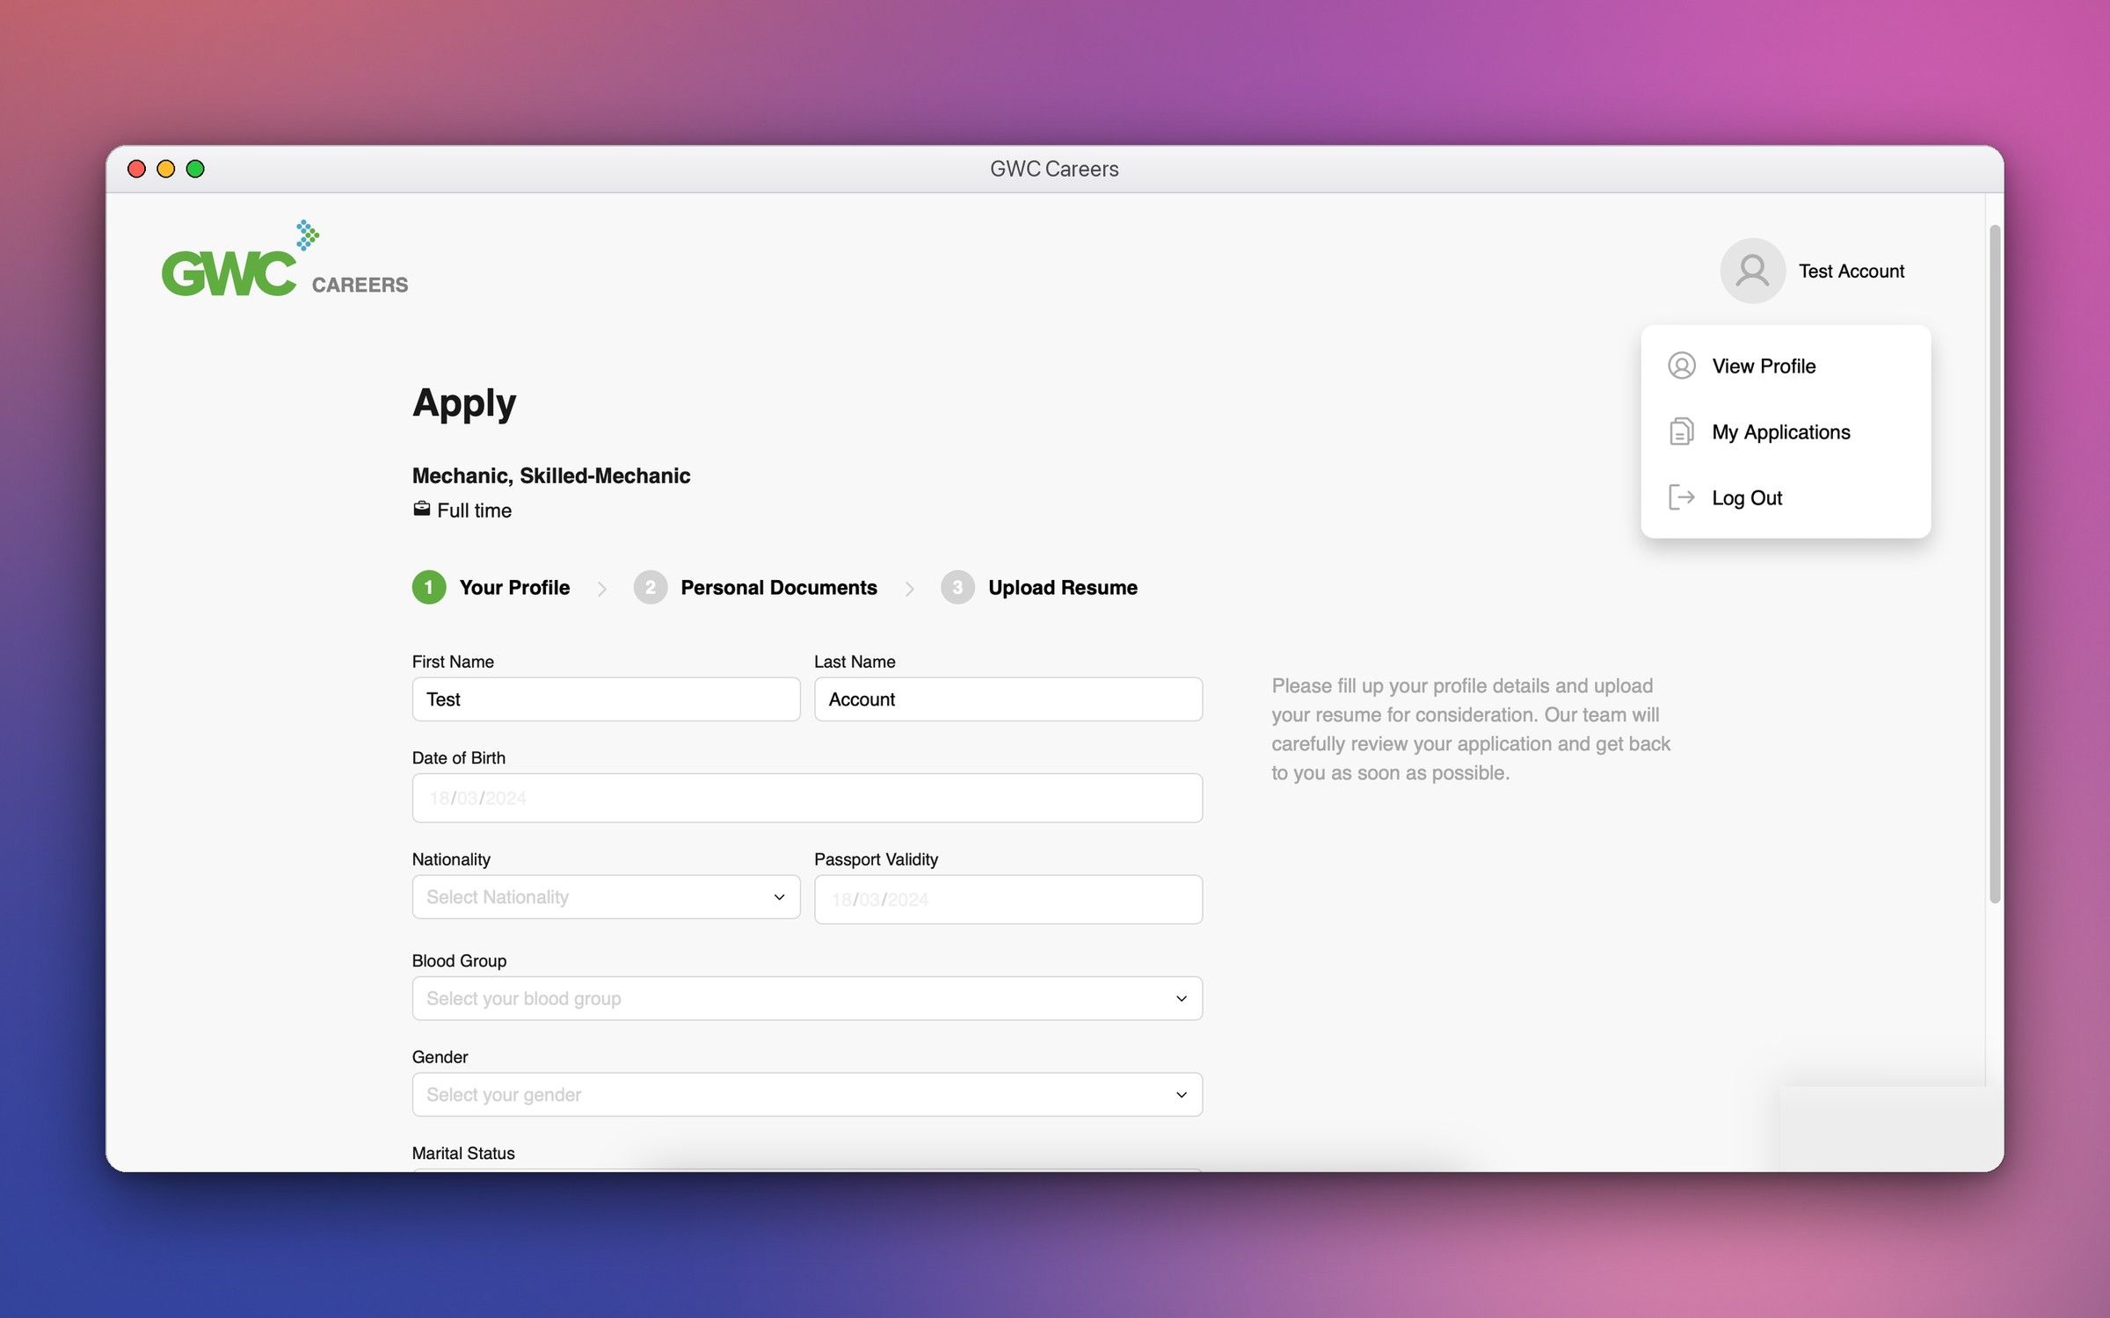
Task: Click the briefcase icon beside Full time
Action: pos(422,509)
